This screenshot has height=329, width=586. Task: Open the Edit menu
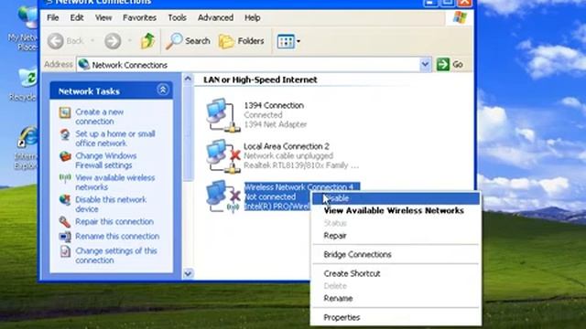[77, 17]
